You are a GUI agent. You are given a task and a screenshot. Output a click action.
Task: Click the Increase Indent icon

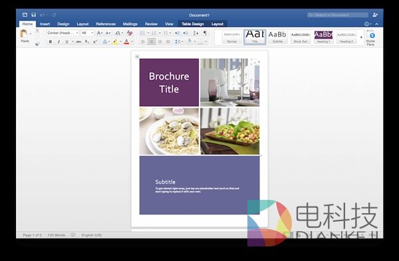tap(186, 33)
